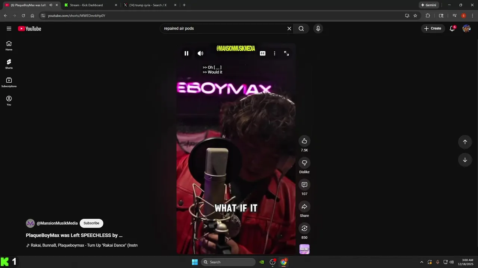Open a new browser tab
The width and height of the screenshot is (478, 268).
coord(184,5)
